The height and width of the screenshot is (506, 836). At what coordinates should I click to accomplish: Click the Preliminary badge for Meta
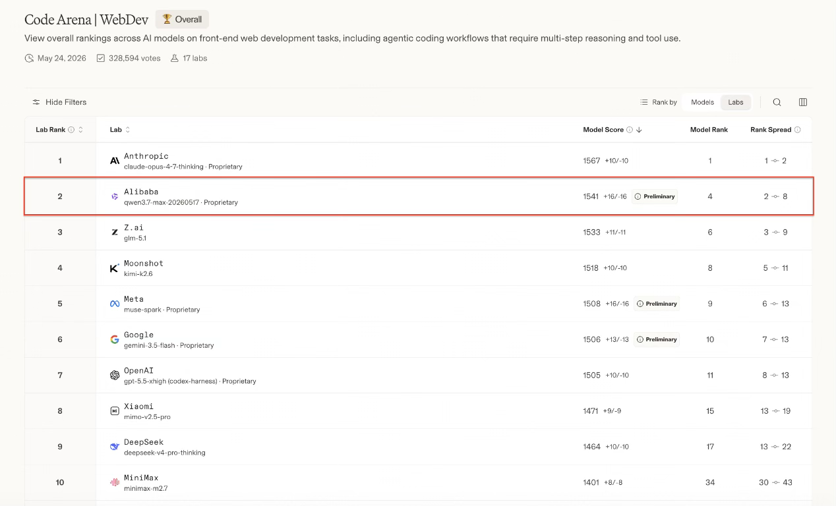click(x=657, y=304)
